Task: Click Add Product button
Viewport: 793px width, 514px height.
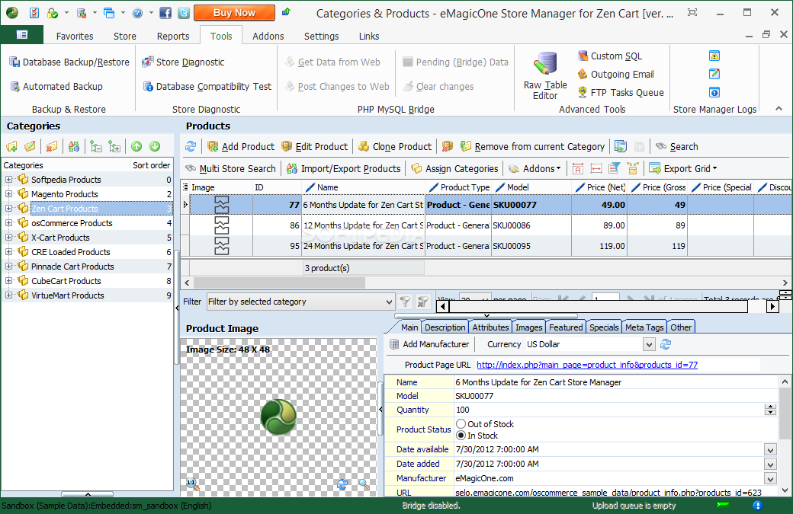Action: pos(241,146)
